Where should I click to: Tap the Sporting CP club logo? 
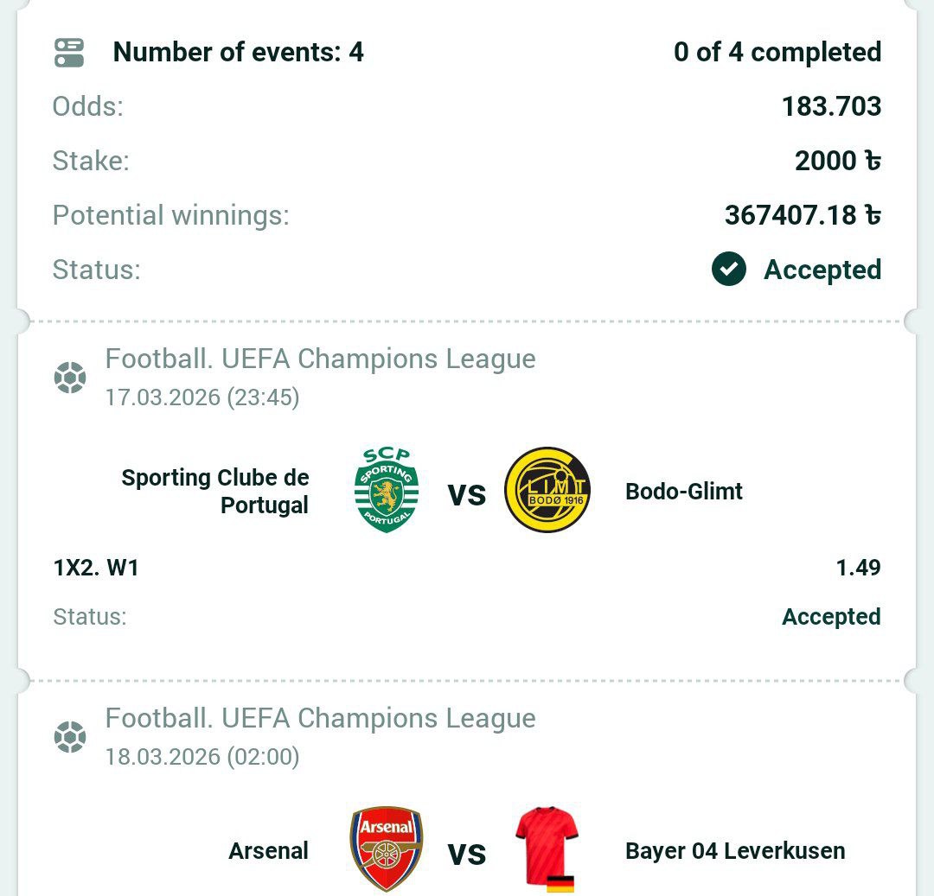pos(387,490)
